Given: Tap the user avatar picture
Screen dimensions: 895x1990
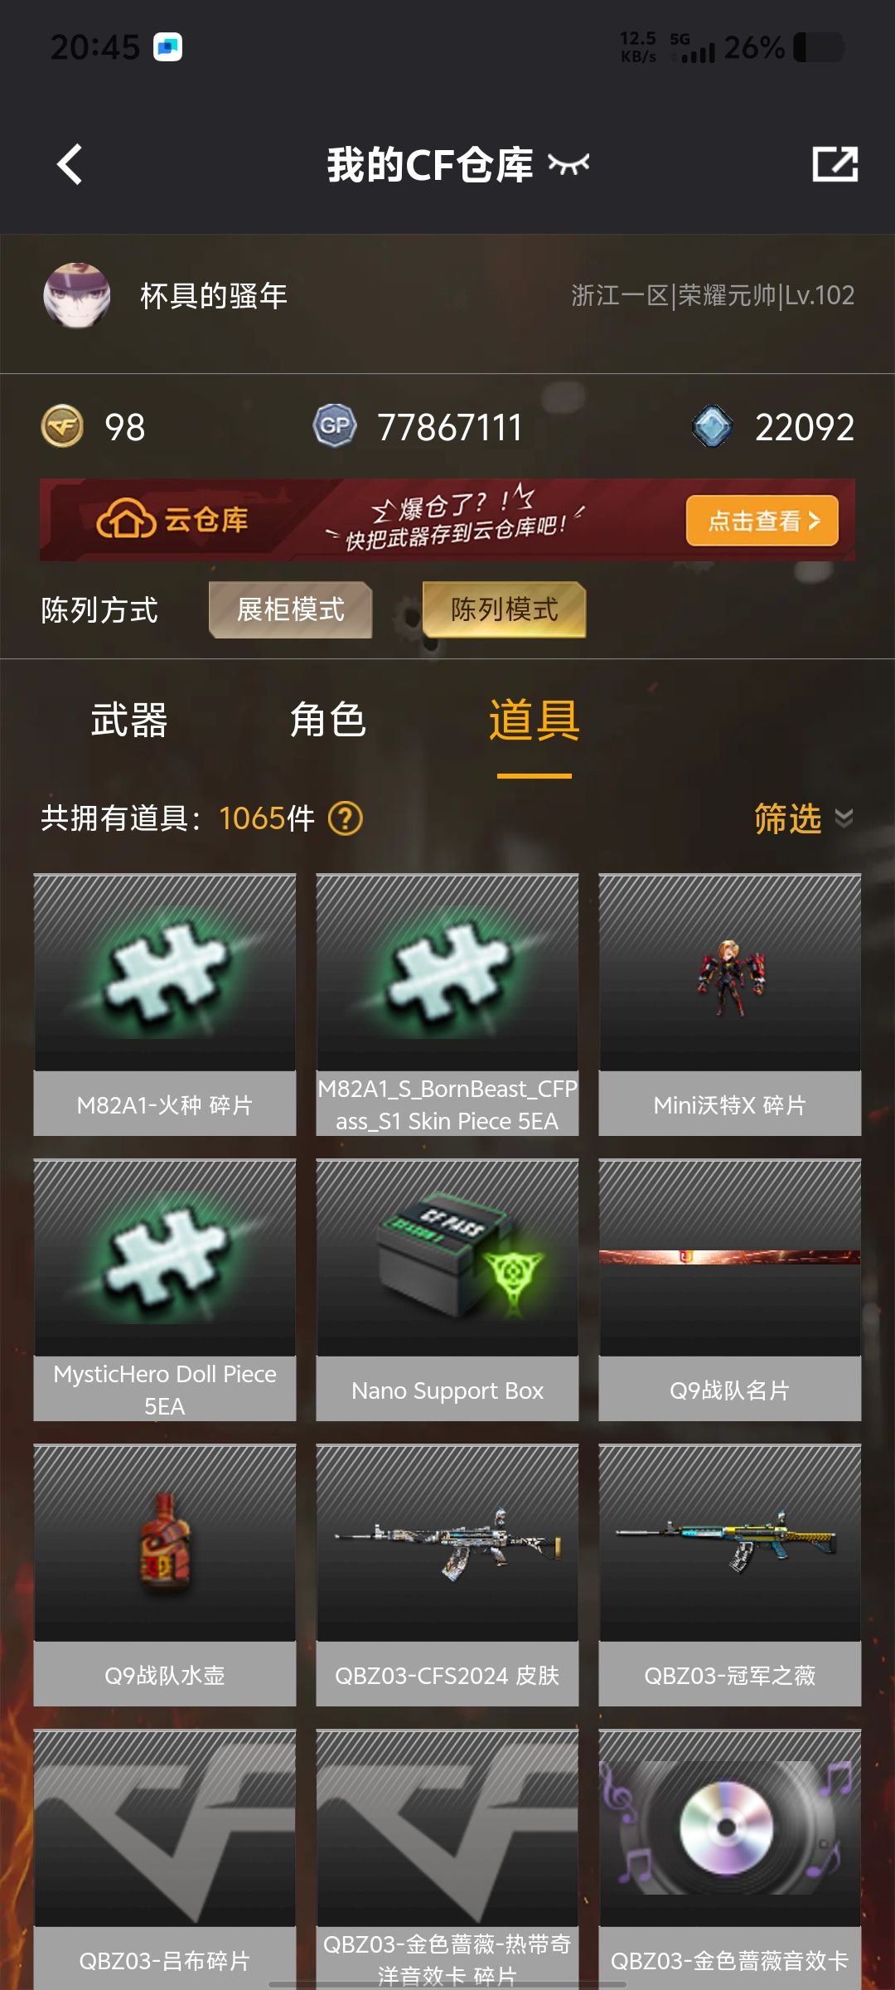Looking at the screenshot, I should (77, 296).
